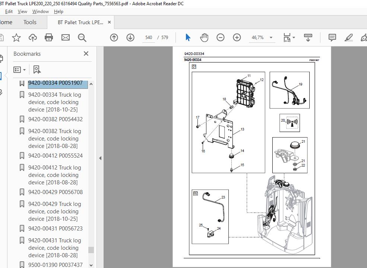Go to previous page arrow
The width and height of the screenshot is (367, 268).
click(114, 37)
